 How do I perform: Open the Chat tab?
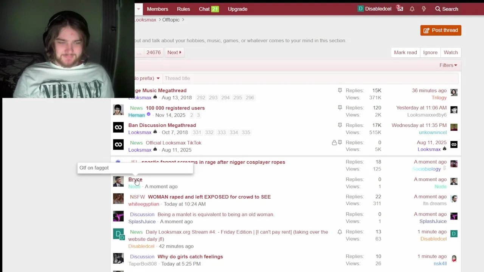[x=209, y=9]
